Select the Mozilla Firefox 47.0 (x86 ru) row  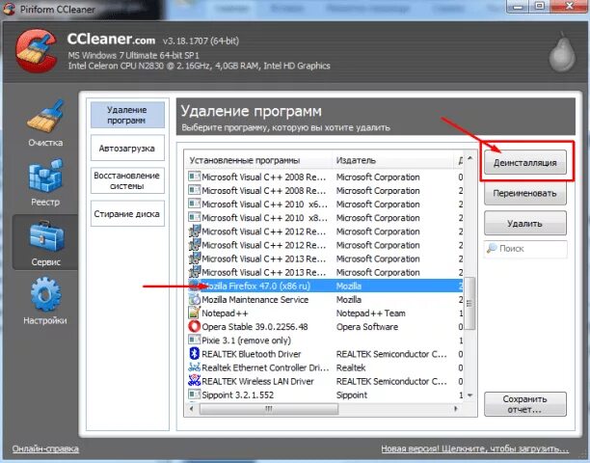[325, 286]
